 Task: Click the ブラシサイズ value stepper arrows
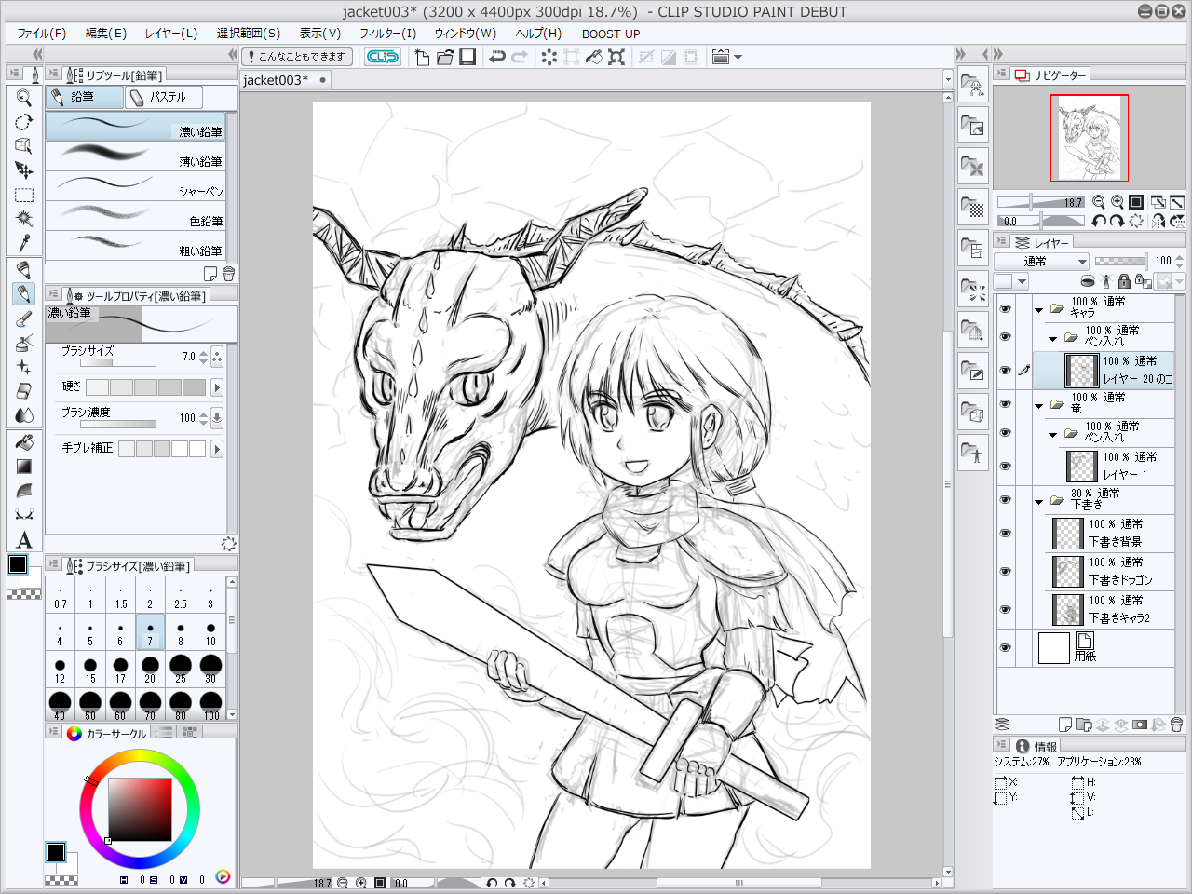[203, 357]
